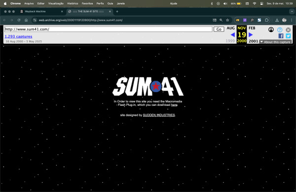
Task: Open the SUDDEN INDUSTRIES link
Action: (x=159, y=115)
